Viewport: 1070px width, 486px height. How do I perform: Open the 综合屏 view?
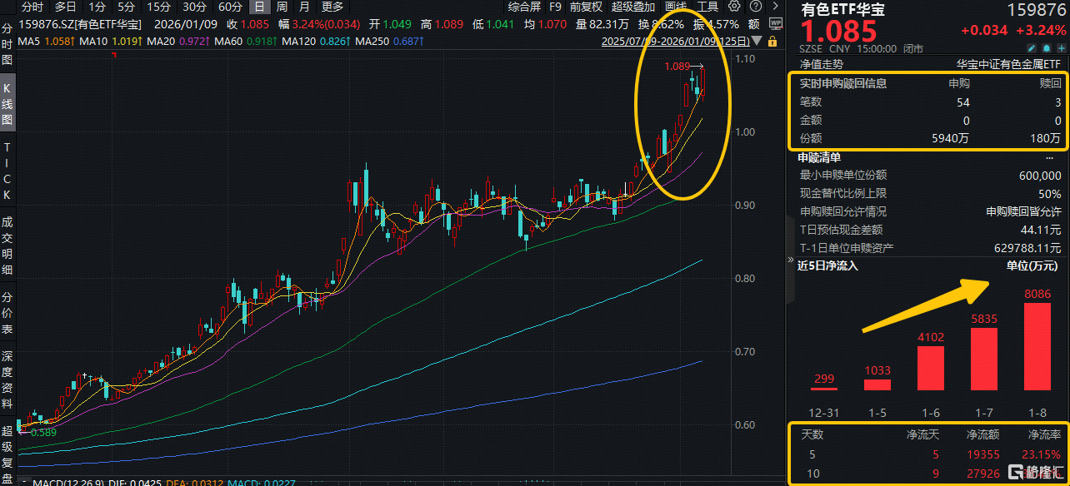click(524, 7)
